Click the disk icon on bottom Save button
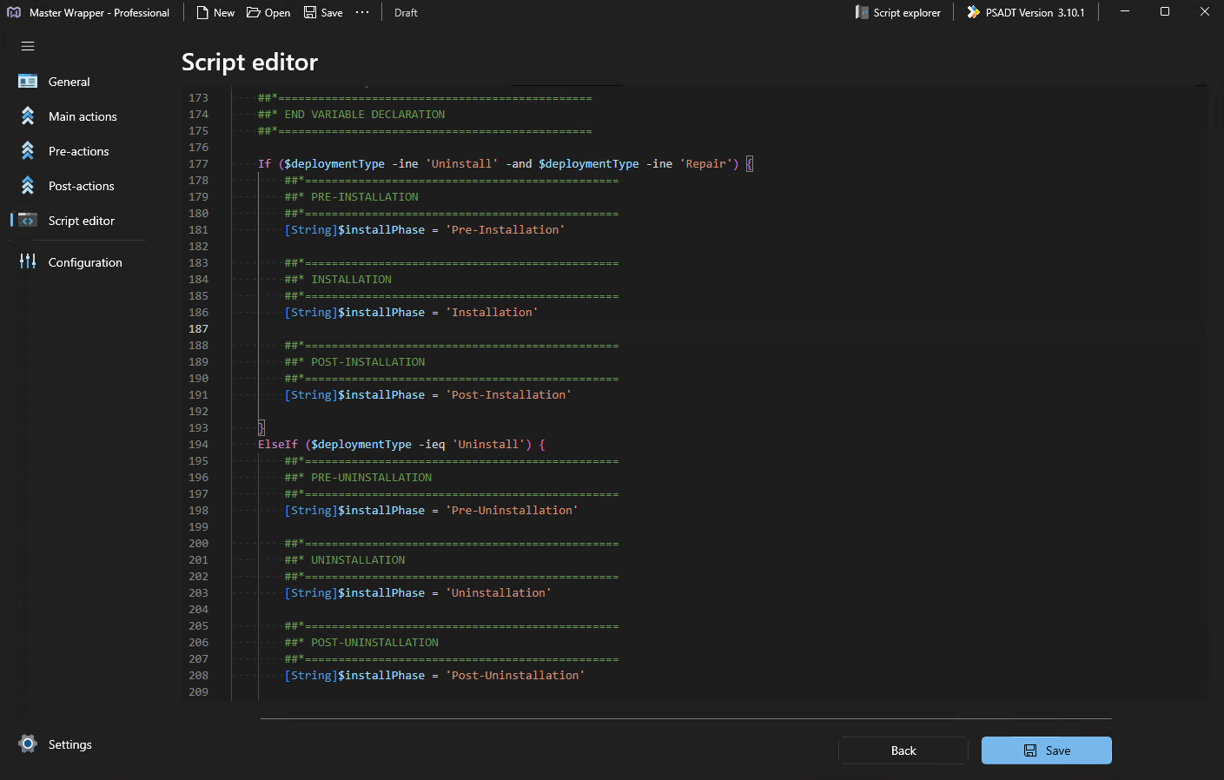The image size is (1224, 780). pyautogui.click(x=1030, y=750)
